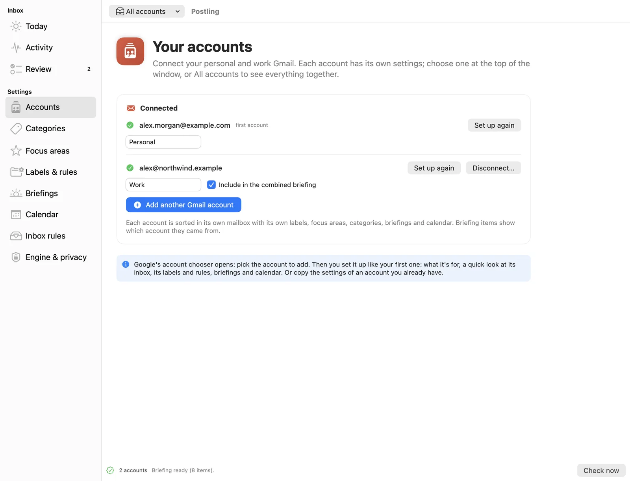Click the Activity pulse icon

click(16, 48)
